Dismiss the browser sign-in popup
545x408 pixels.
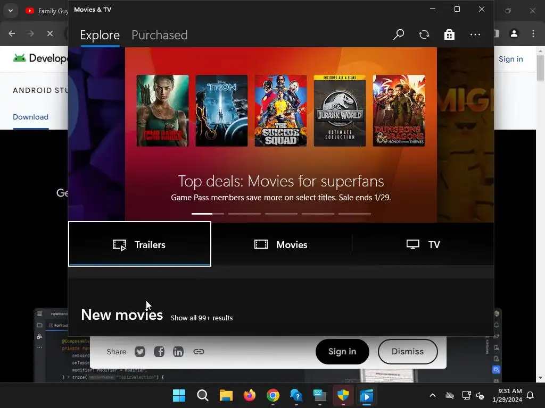[408, 352]
